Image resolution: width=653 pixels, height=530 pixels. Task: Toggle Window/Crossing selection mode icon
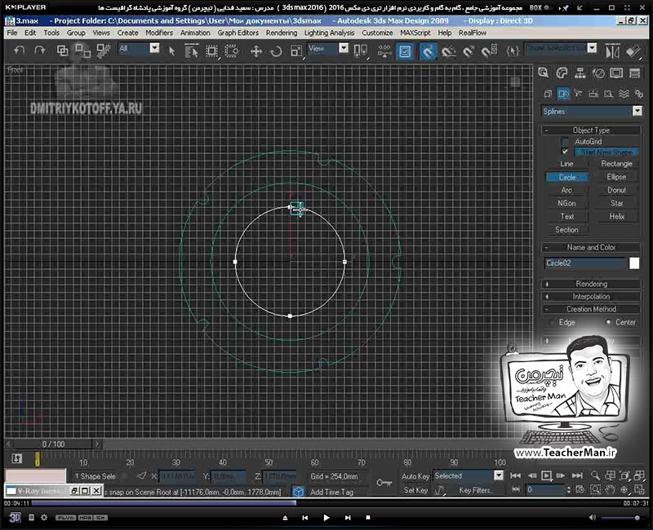pos(232,51)
